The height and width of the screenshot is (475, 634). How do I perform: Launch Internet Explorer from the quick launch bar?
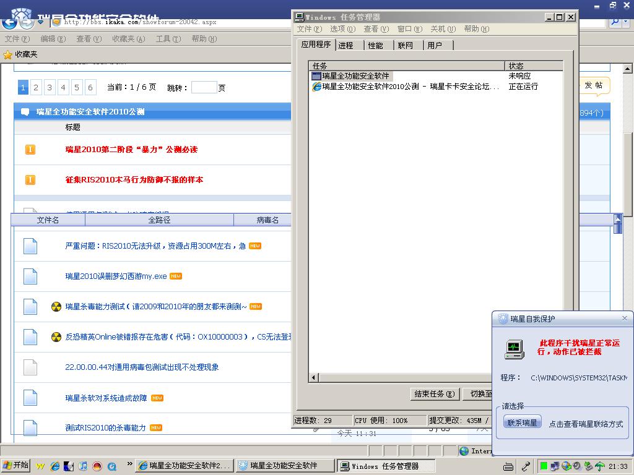[x=54, y=466]
